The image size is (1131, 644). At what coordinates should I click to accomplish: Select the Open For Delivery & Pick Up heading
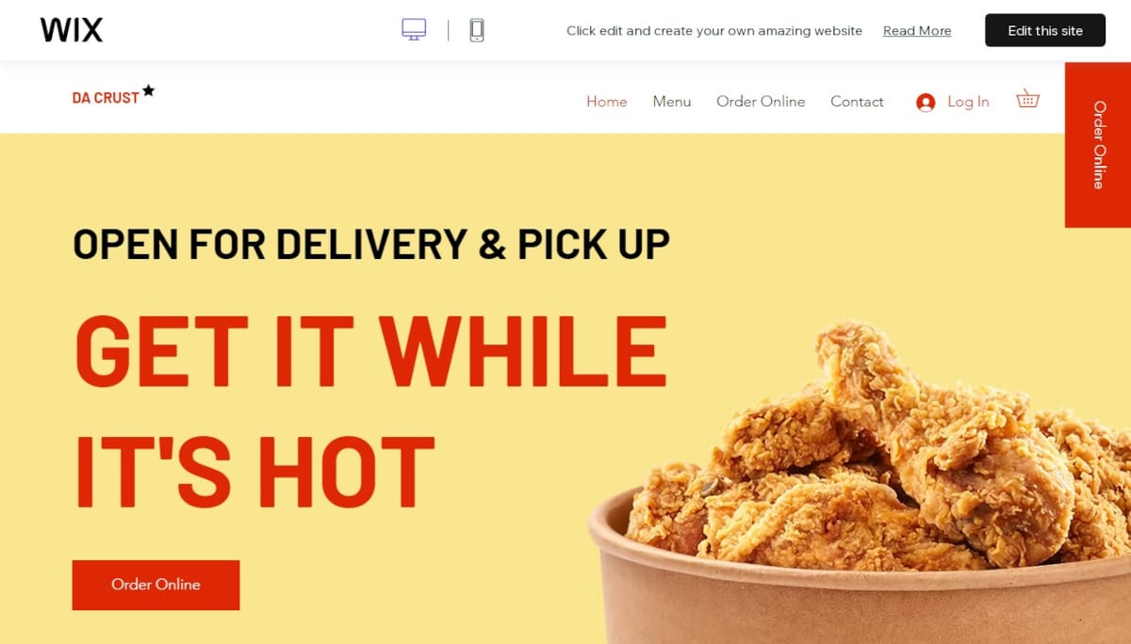pos(371,245)
